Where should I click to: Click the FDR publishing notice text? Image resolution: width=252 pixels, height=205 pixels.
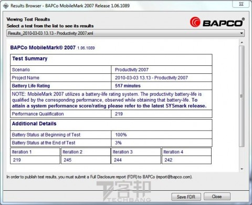pos(99,177)
